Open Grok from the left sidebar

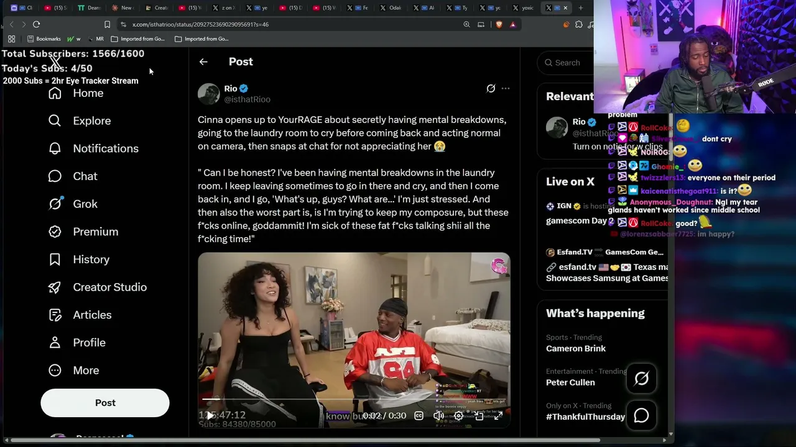coord(73,204)
